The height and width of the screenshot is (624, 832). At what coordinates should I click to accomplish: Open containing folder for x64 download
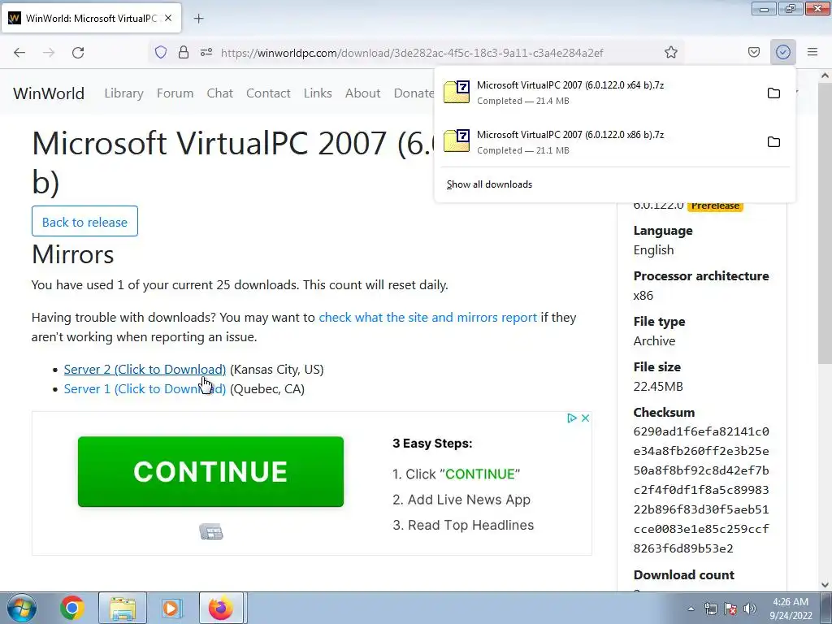[773, 93]
